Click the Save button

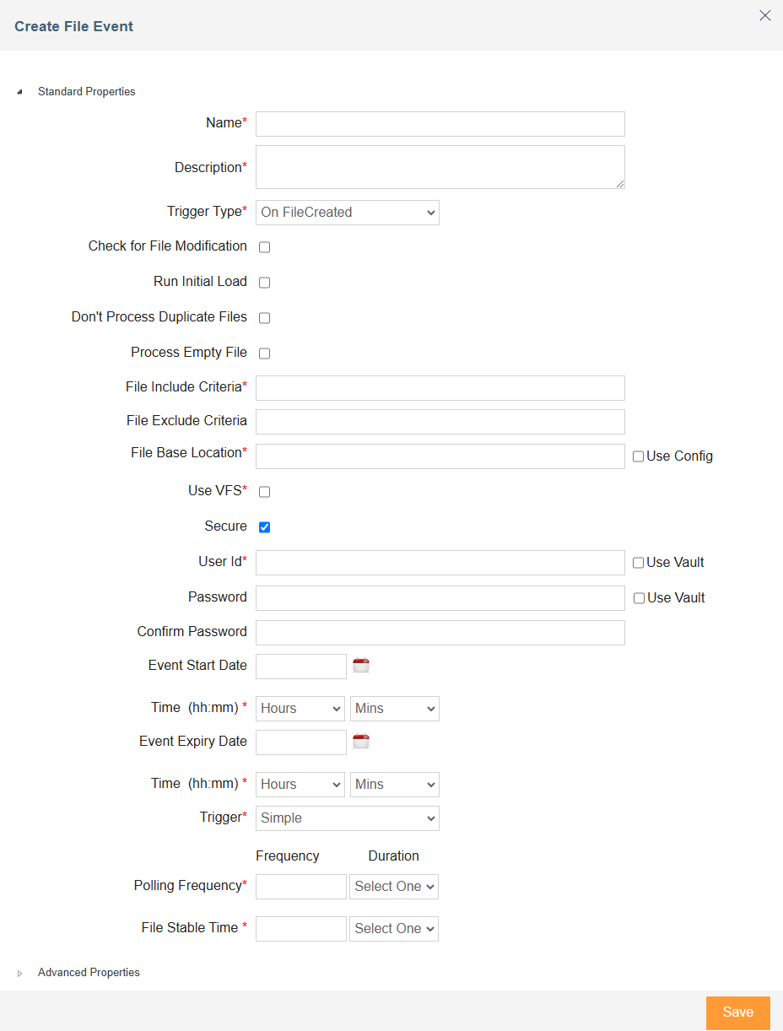[x=738, y=1012]
